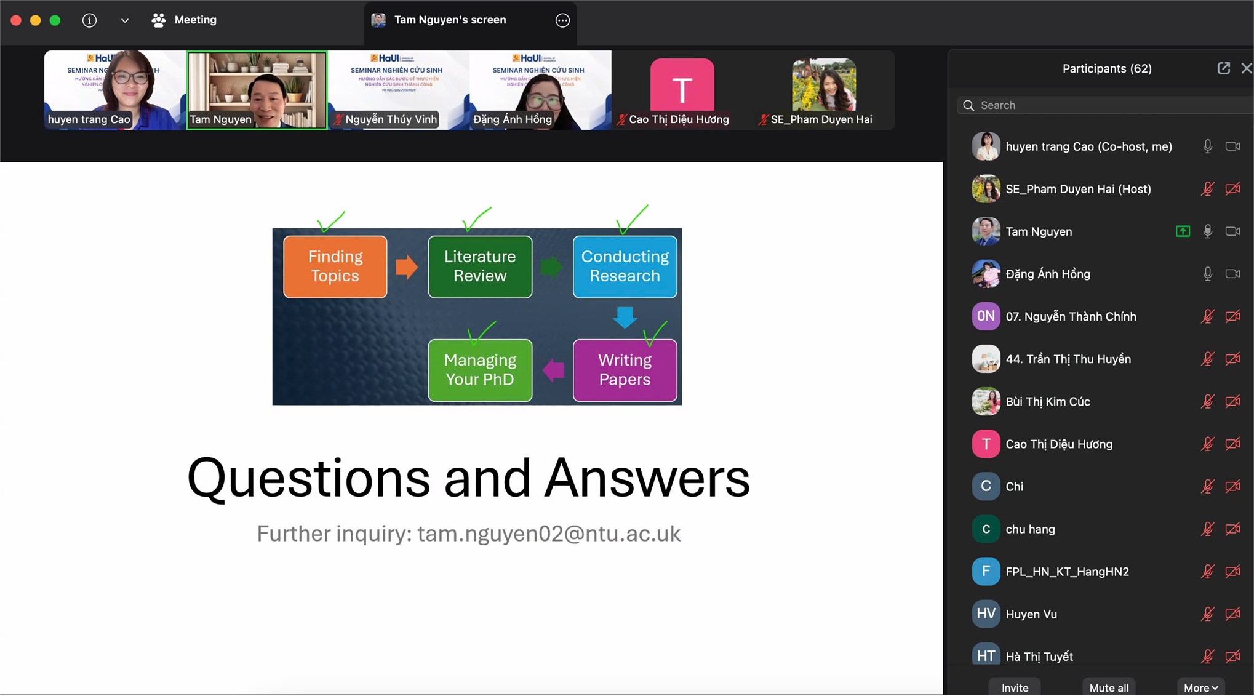Select the Tam Nguyen's screen tab
This screenshot has height=696, width=1254.
point(450,20)
